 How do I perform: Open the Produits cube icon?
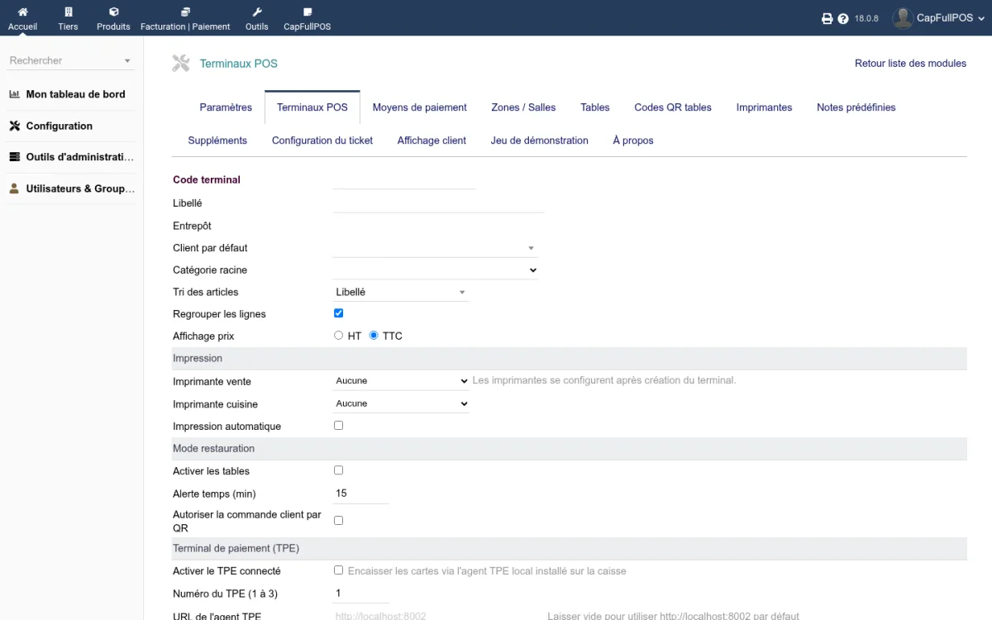point(113,12)
